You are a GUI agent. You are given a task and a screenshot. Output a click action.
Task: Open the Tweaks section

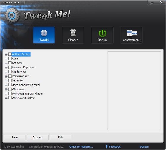[44, 35]
